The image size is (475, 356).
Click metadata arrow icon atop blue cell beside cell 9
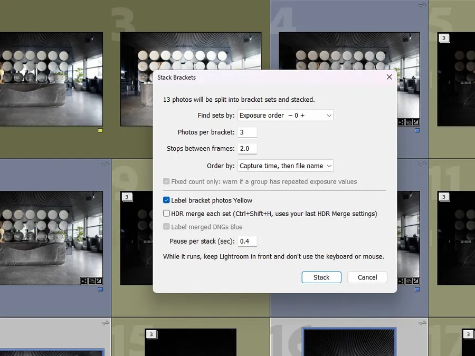(106, 164)
